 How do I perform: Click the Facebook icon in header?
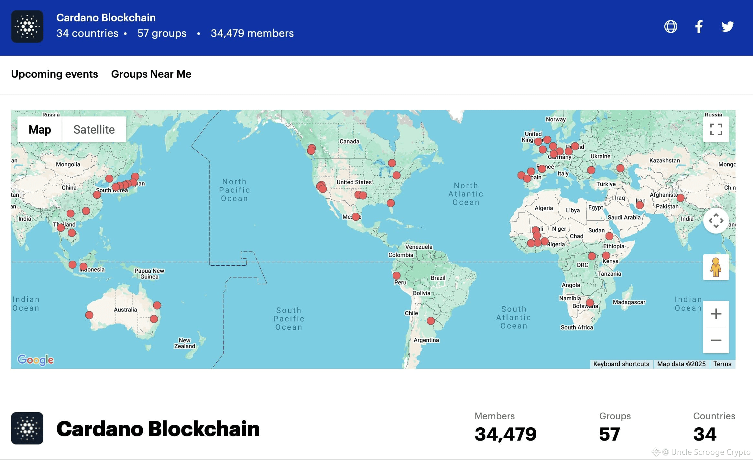pos(699,27)
